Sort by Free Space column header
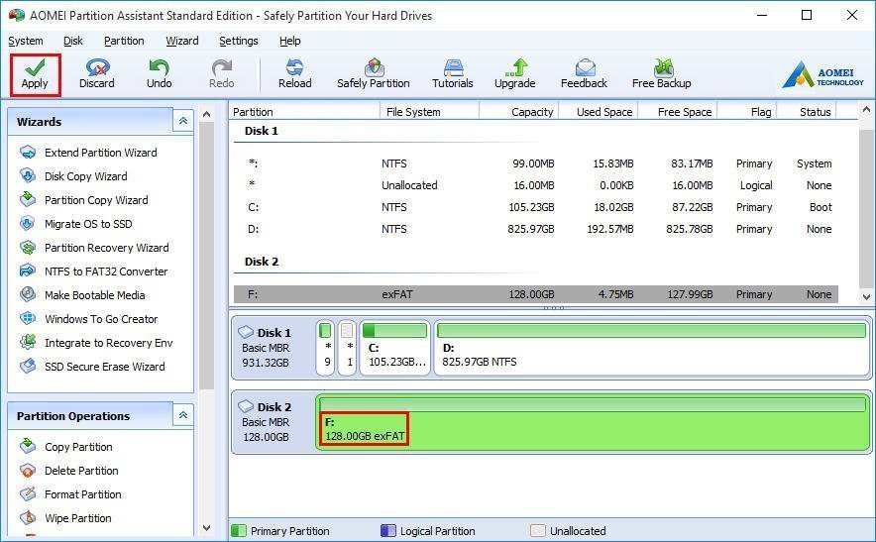The height and width of the screenshot is (542, 876). click(678, 112)
